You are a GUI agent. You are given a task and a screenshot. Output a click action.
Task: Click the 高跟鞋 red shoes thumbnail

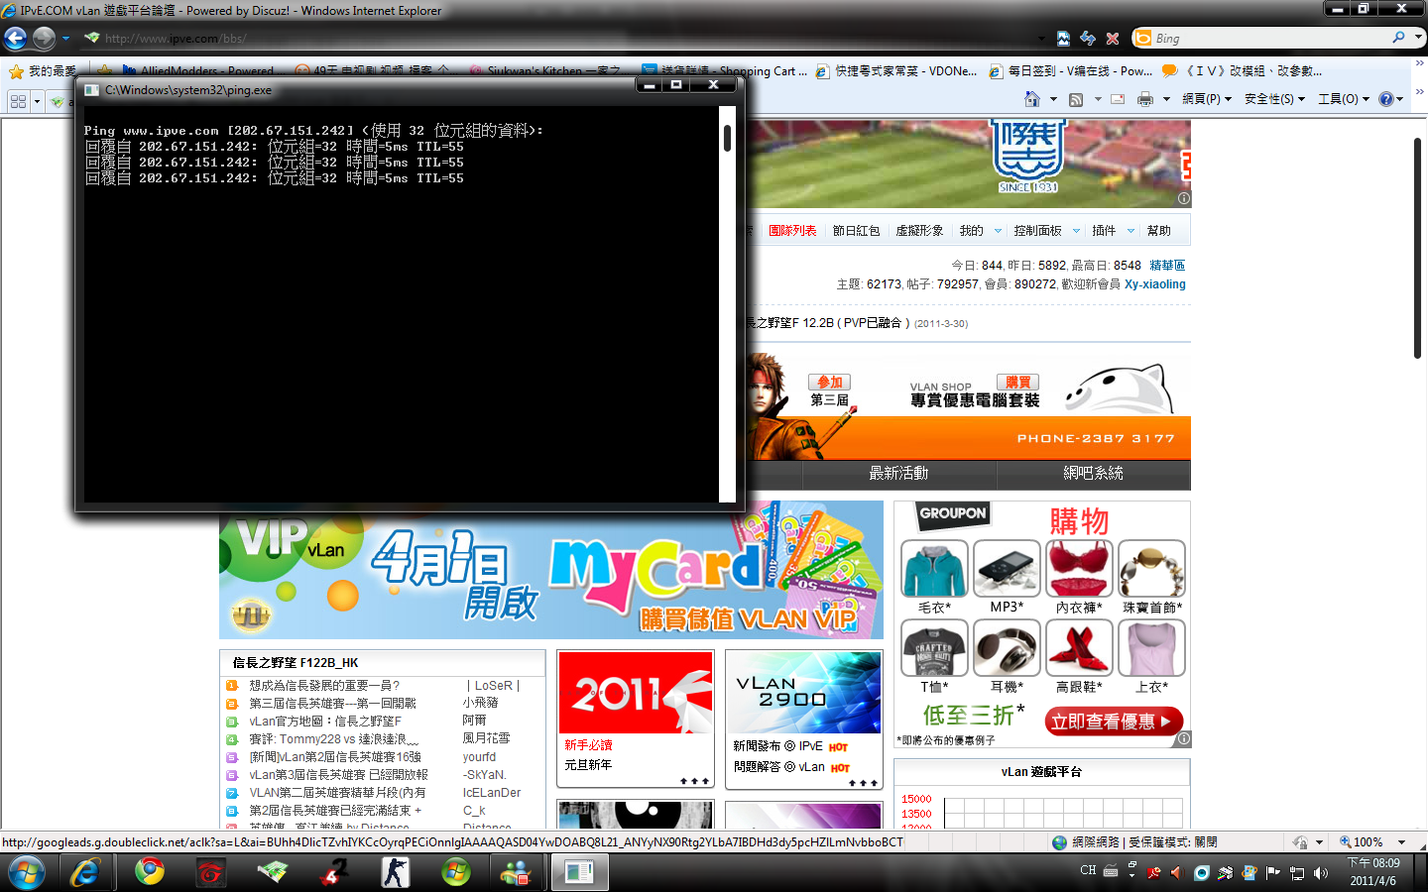coord(1079,648)
